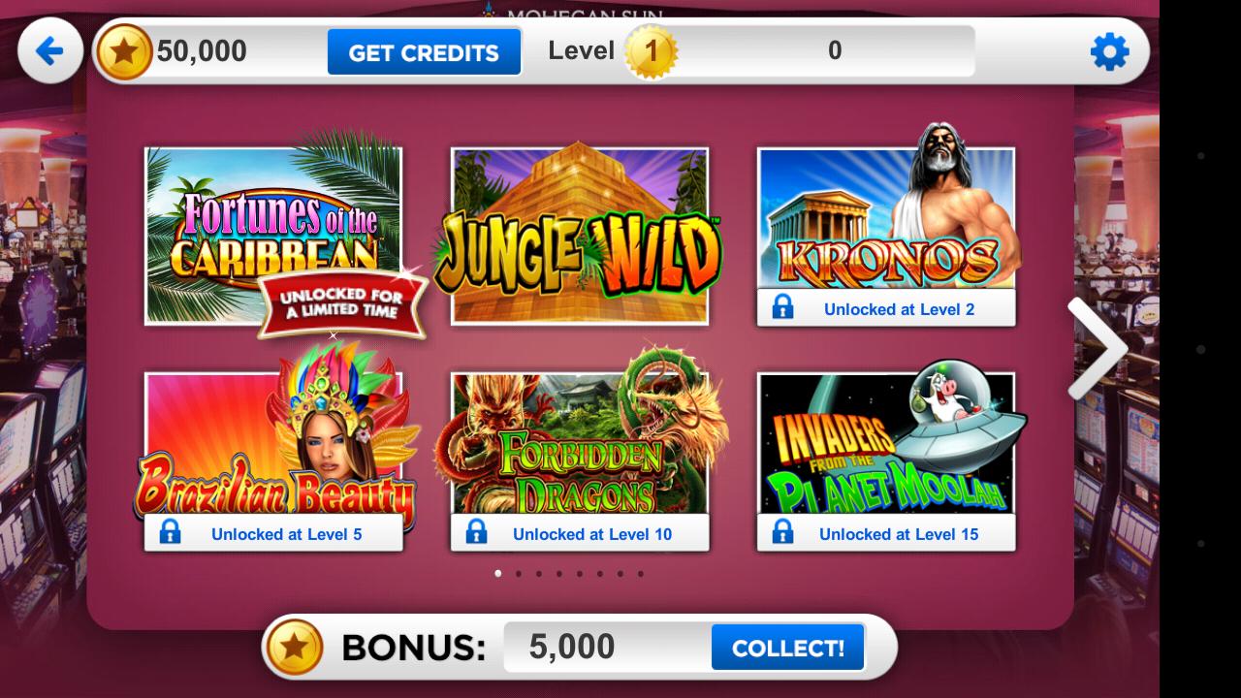Tap the lock icon on Planet Moolah
This screenshot has width=1241, height=698.
point(782,532)
